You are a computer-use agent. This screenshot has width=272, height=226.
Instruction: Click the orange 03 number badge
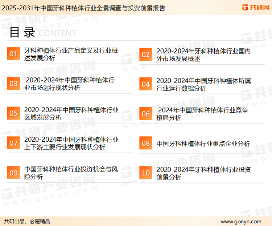pos(13,84)
